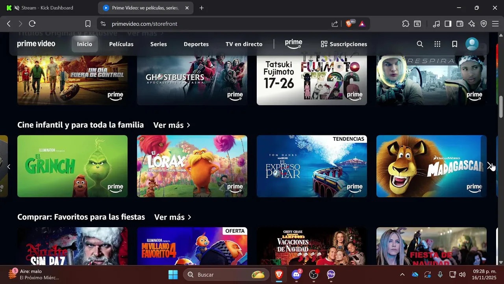Open Brave Shields lion icon
Image resolution: width=504 pixels, height=284 pixels.
click(x=349, y=24)
